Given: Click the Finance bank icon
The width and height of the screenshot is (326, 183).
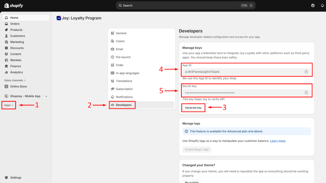Looking at the screenshot, I should tap(6, 66).
